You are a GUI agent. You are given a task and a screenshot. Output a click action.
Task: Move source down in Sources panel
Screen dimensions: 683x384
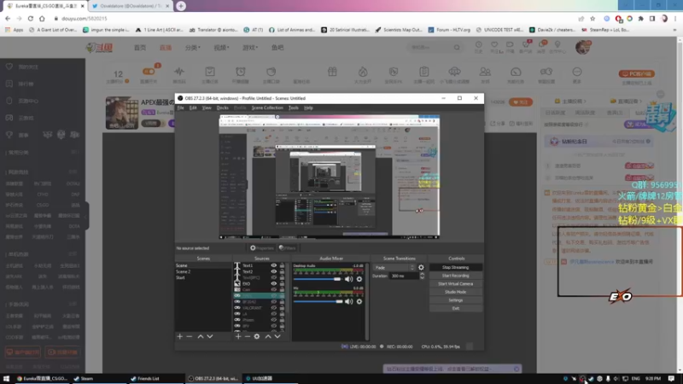pos(277,336)
